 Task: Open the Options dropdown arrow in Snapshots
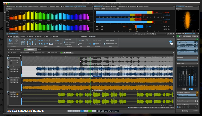[x=101, y=44]
